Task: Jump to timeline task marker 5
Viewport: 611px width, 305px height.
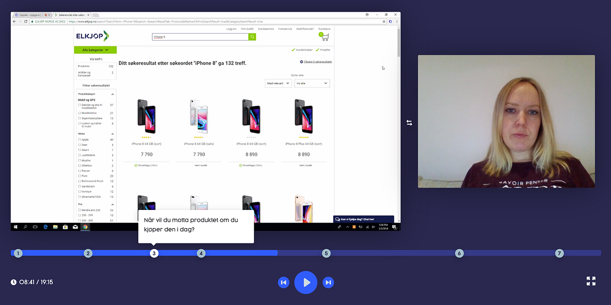Action: (x=327, y=253)
